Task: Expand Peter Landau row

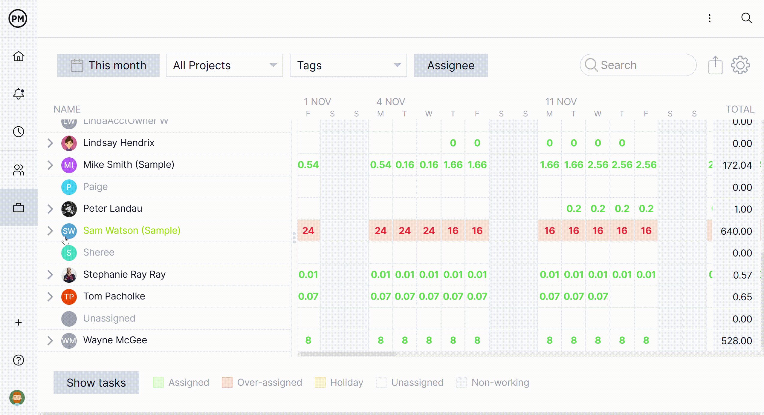Action: pyautogui.click(x=50, y=209)
